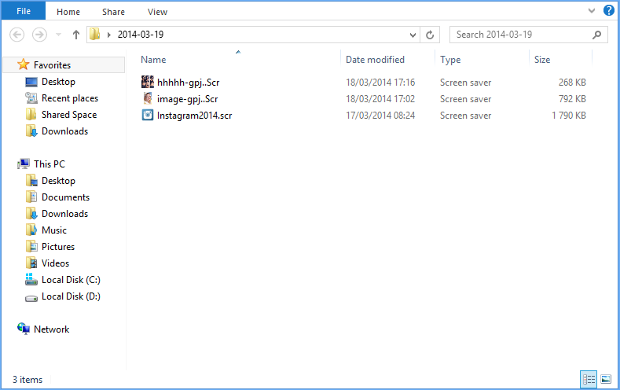Click the 792 KB size cell
The height and width of the screenshot is (390, 620).
coord(572,99)
